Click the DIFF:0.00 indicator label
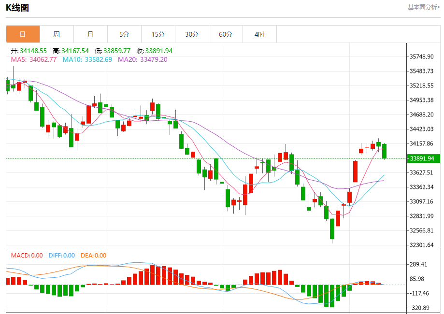 62,256
